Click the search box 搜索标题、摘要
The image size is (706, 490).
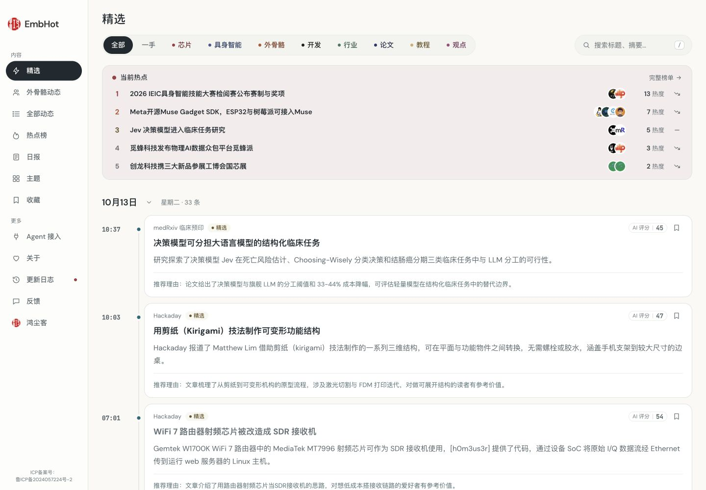click(633, 45)
